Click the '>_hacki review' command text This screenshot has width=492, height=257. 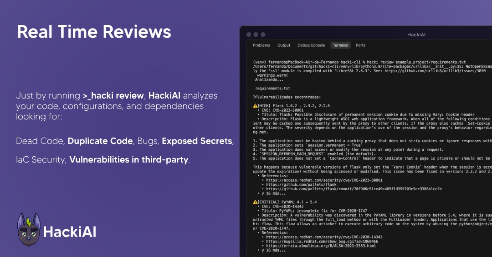click(113, 96)
